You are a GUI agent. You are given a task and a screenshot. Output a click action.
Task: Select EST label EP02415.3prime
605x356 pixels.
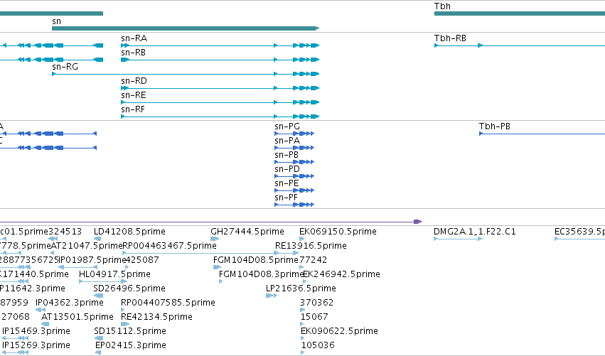(x=131, y=345)
